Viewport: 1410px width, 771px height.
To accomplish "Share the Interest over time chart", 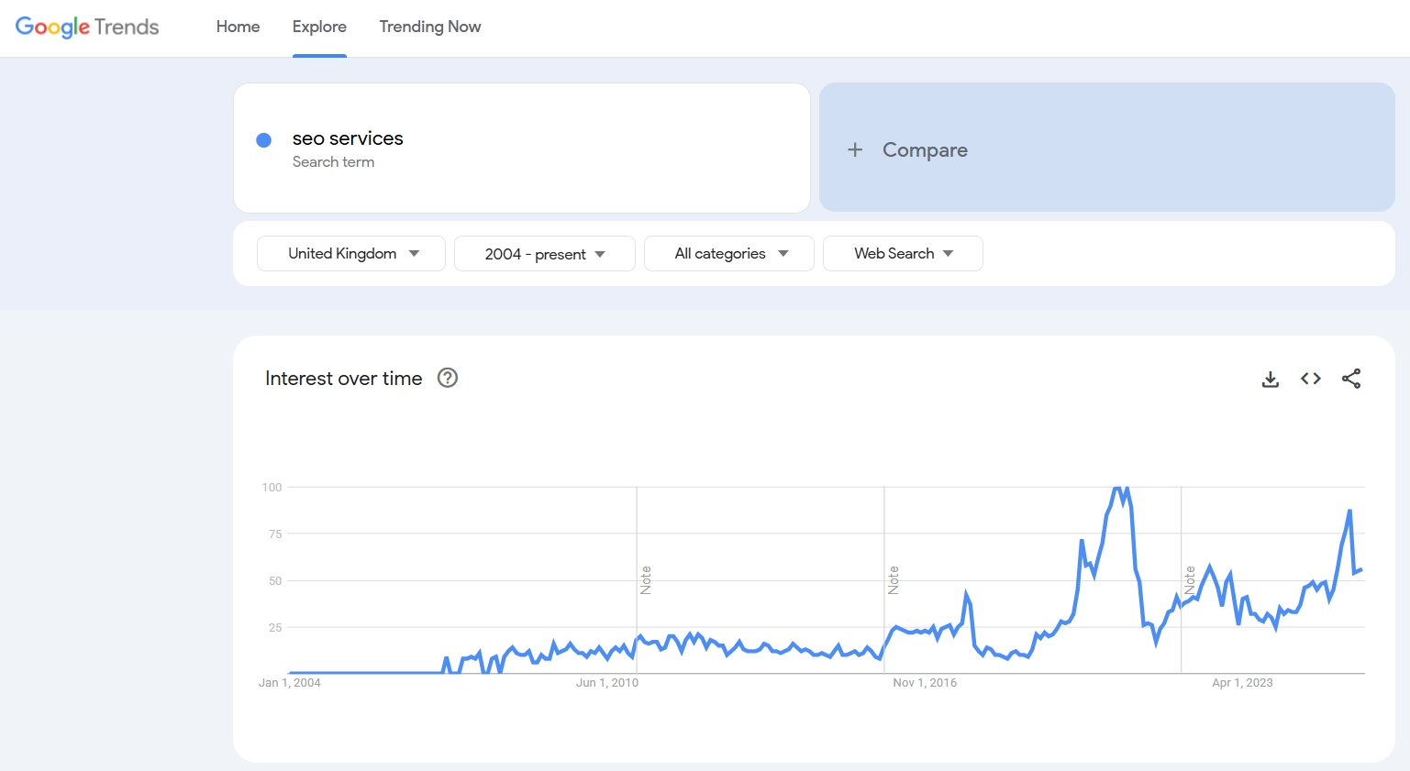I will click(1350, 379).
